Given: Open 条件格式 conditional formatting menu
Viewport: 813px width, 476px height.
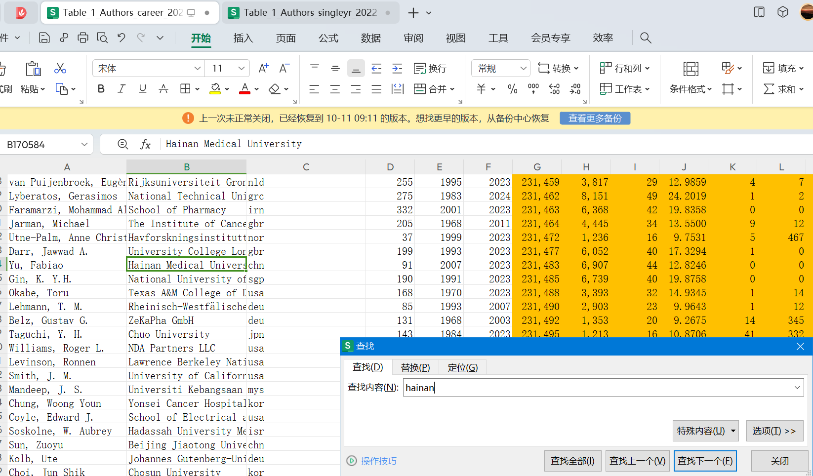Looking at the screenshot, I should click(691, 89).
